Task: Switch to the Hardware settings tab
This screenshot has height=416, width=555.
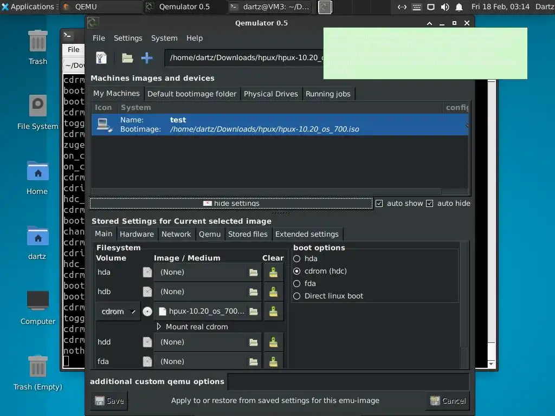Action: (x=137, y=234)
